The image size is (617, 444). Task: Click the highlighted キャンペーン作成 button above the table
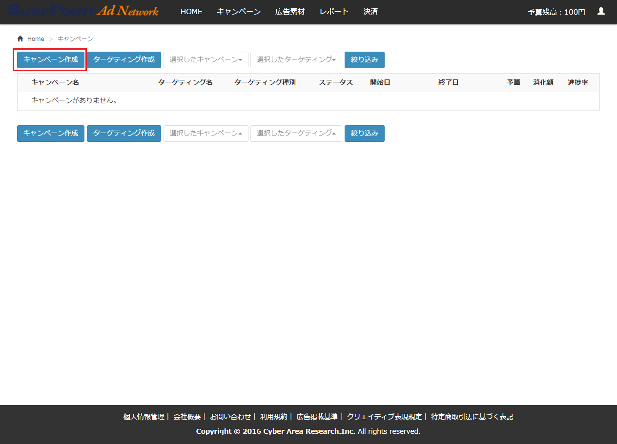[51, 59]
